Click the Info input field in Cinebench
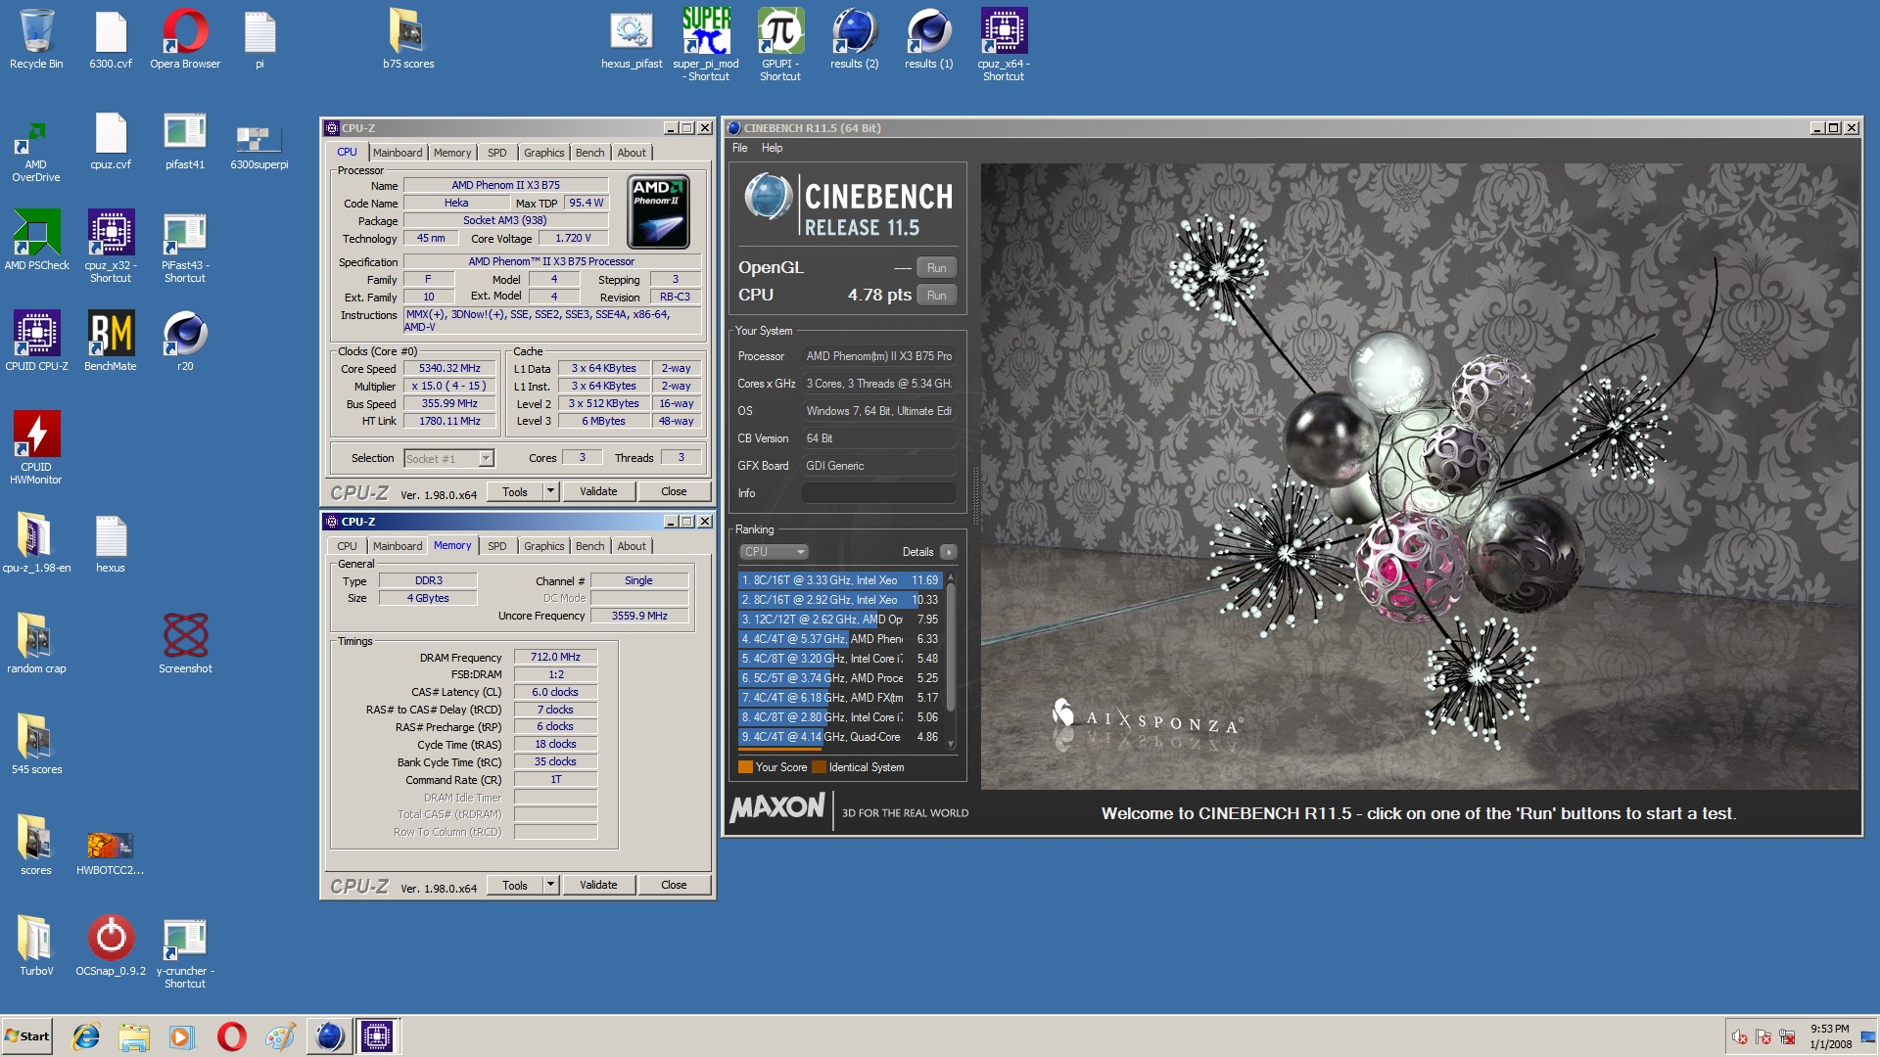The image size is (1880, 1057). coord(878,493)
